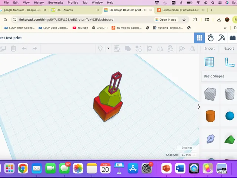Open the lightbulb visibility dropdown arrow
The width and height of the screenshot is (237, 178).
(x=108, y=48)
